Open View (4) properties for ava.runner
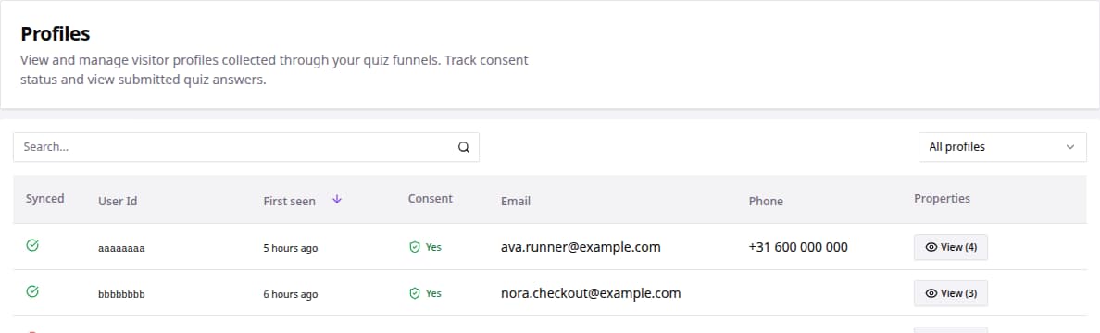Screen dimensions: 1100x333 951,248
